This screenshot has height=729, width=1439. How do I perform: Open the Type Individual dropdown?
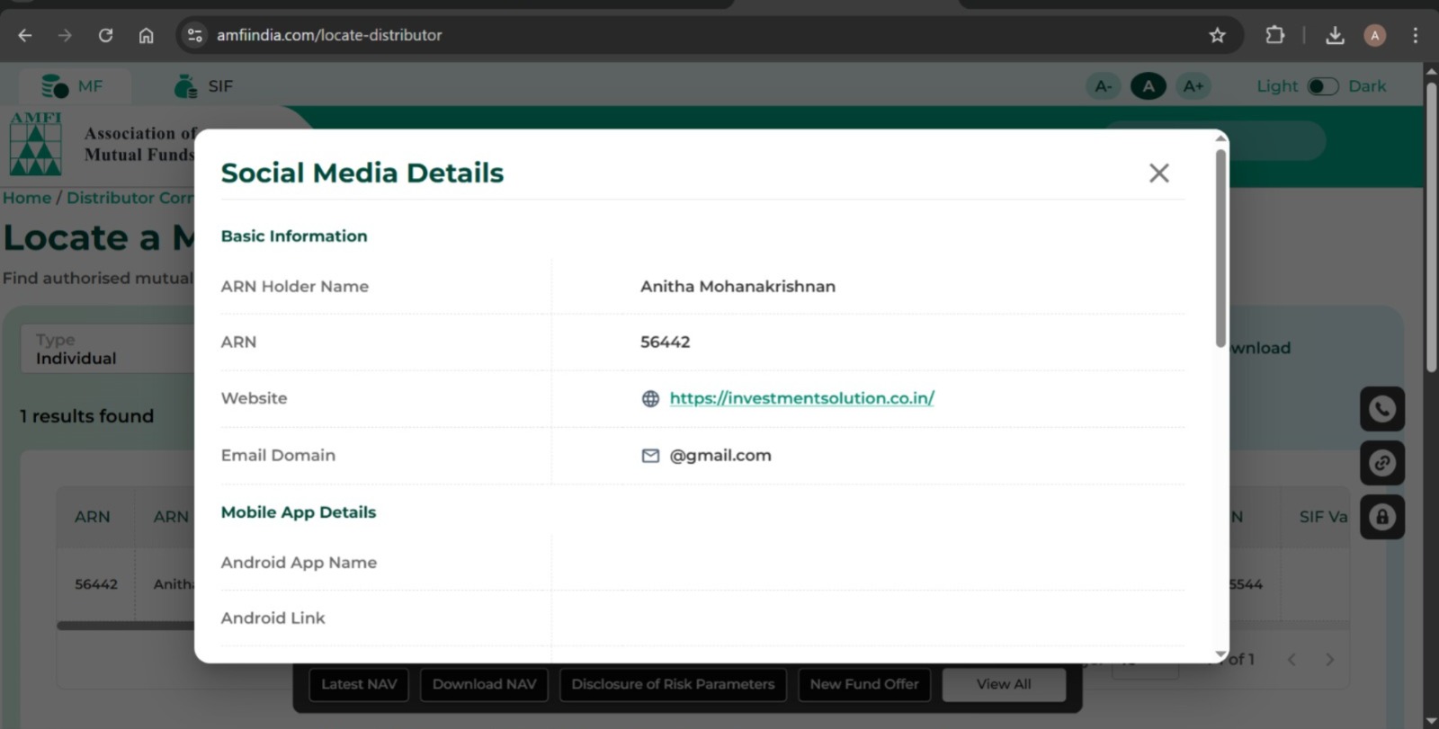pyautogui.click(x=108, y=349)
